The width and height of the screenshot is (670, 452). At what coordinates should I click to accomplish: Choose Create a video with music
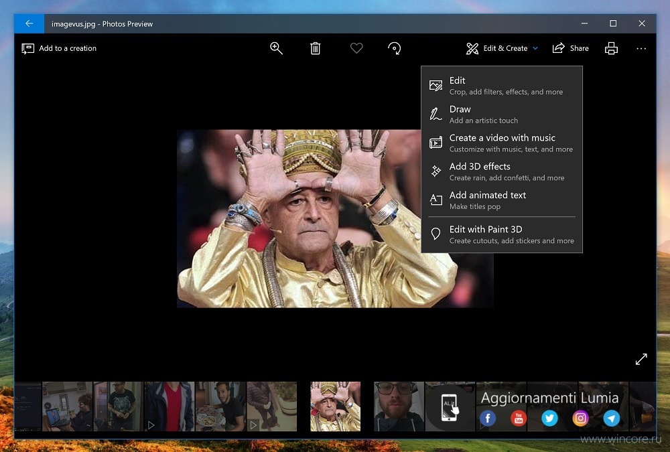point(502,143)
